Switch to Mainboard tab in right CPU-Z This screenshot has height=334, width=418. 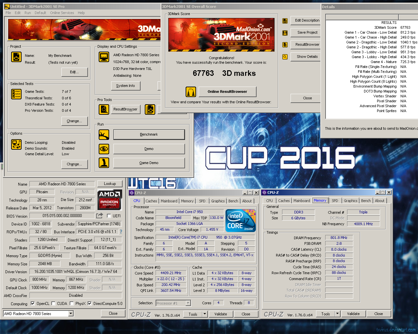(x=302, y=201)
